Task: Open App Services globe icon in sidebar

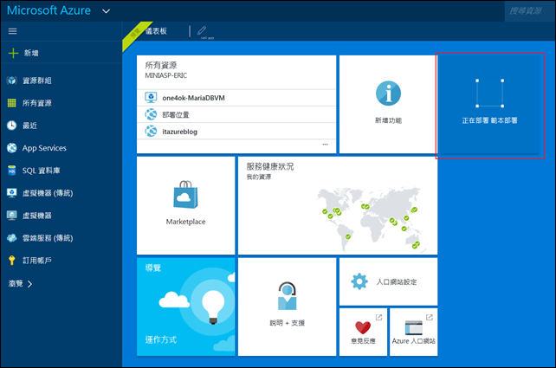Action: (x=12, y=148)
